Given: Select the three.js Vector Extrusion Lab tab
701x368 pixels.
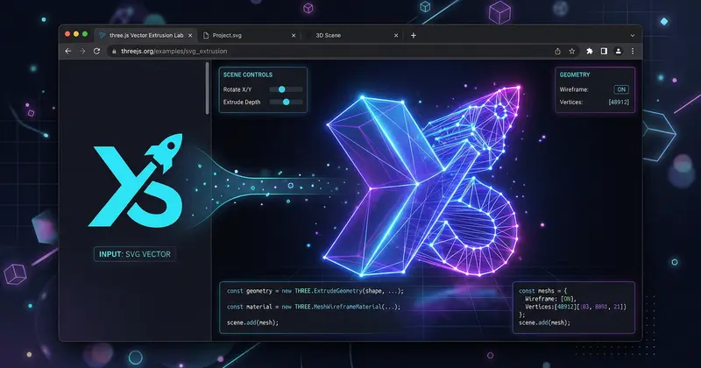Looking at the screenshot, I should [145, 35].
